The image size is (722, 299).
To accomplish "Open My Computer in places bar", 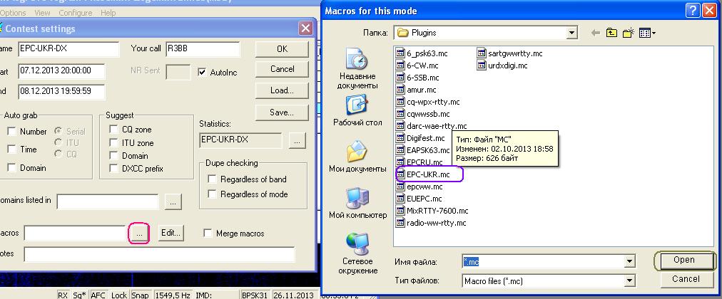I will [x=357, y=199].
